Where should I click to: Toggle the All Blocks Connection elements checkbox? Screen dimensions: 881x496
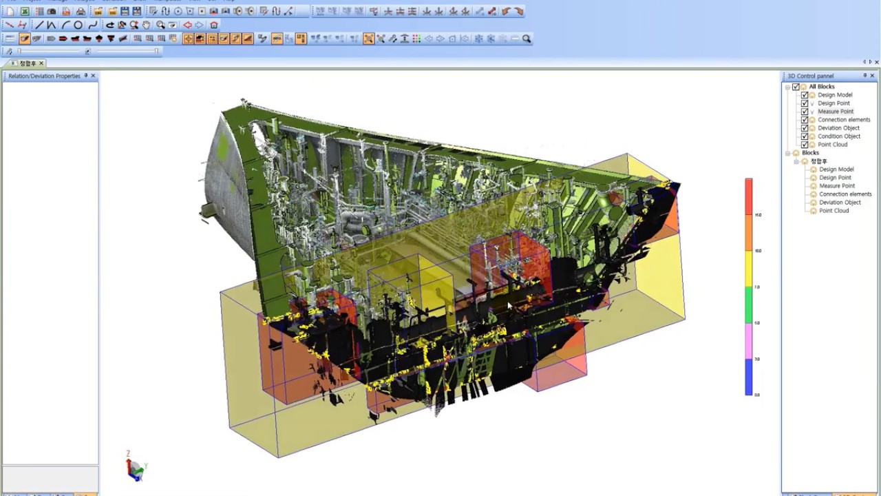tap(804, 120)
